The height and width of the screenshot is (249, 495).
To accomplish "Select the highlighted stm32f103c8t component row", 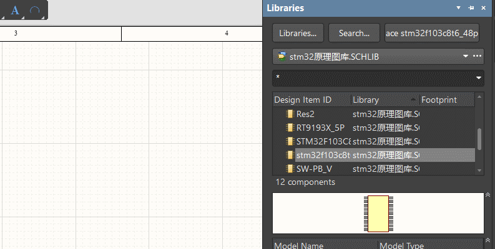I will point(374,155).
